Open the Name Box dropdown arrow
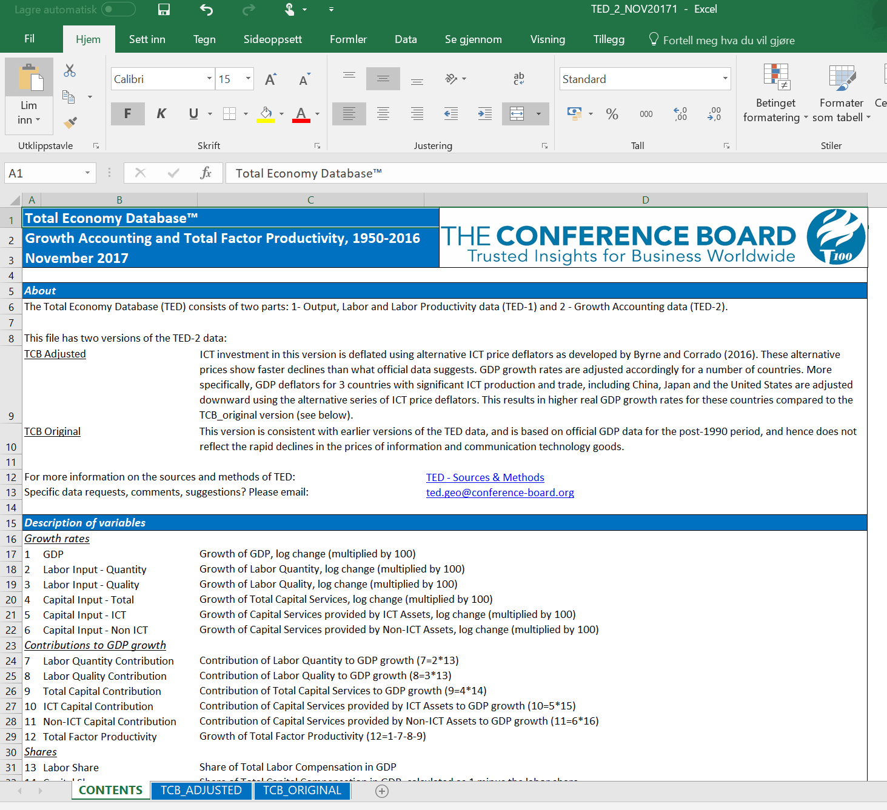Image resolution: width=887 pixels, height=810 pixels. (x=87, y=173)
